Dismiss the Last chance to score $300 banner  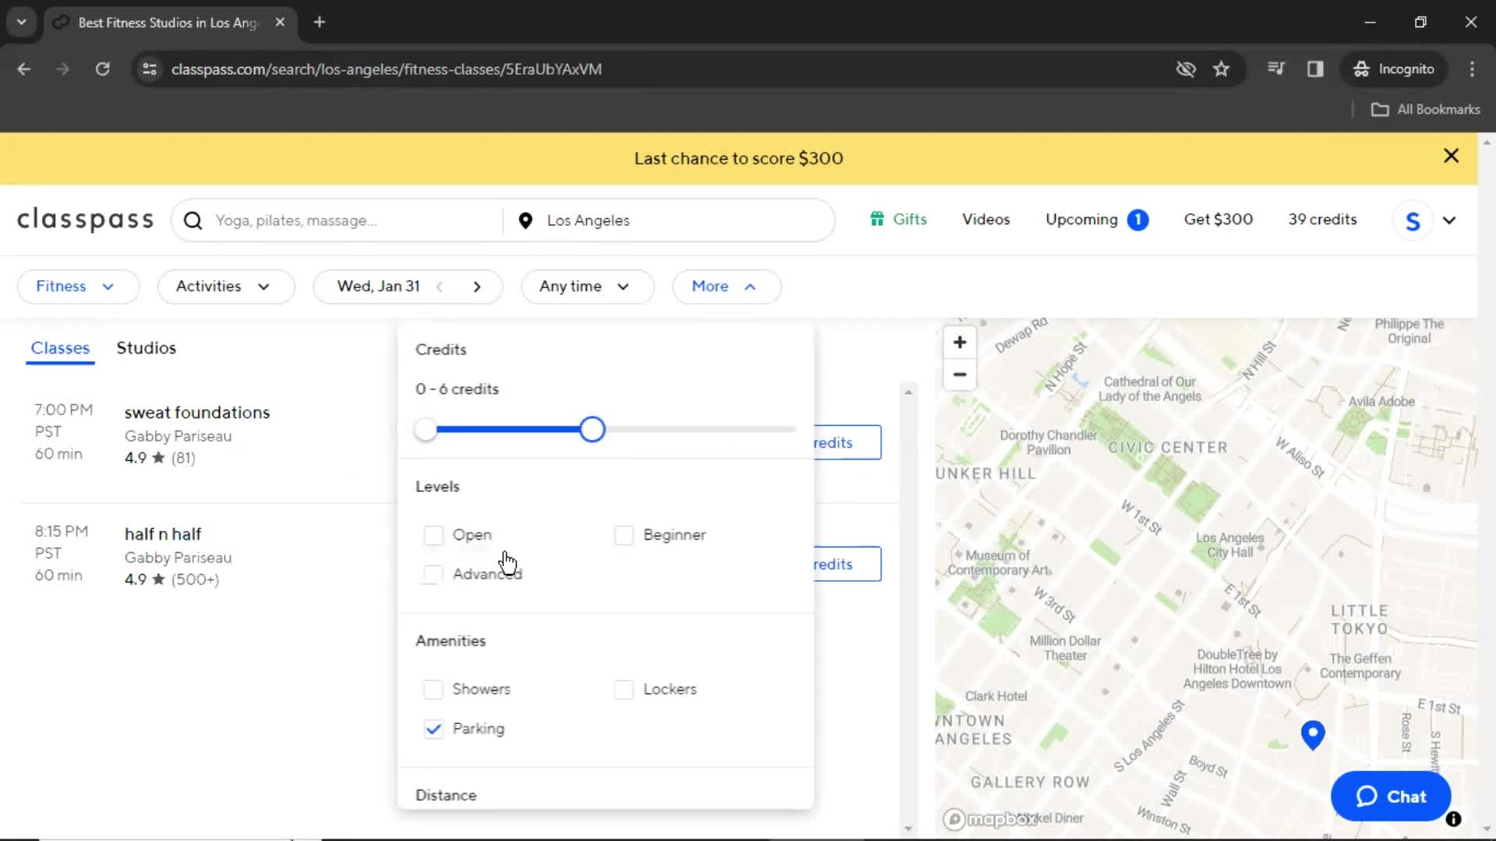[x=1451, y=157]
